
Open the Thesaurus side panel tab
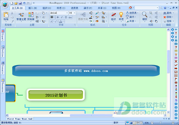point(3,85)
